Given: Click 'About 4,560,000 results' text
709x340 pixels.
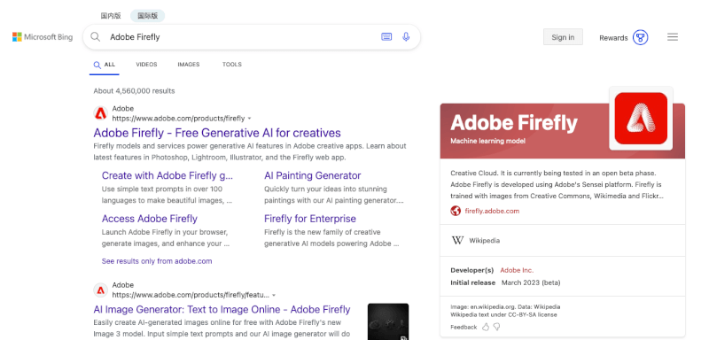Looking at the screenshot, I should coord(134,91).
